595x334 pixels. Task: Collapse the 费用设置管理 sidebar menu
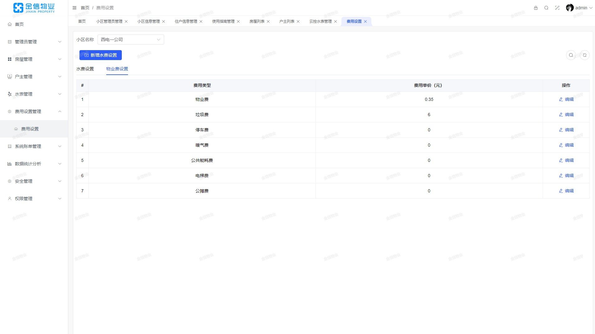(x=34, y=111)
